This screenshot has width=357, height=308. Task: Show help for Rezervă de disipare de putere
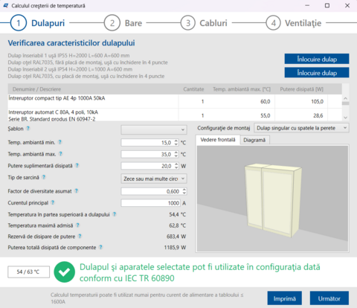pyautogui.click(x=80, y=236)
